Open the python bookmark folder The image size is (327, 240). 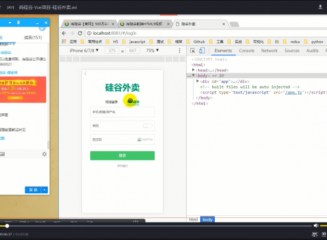[314, 41]
